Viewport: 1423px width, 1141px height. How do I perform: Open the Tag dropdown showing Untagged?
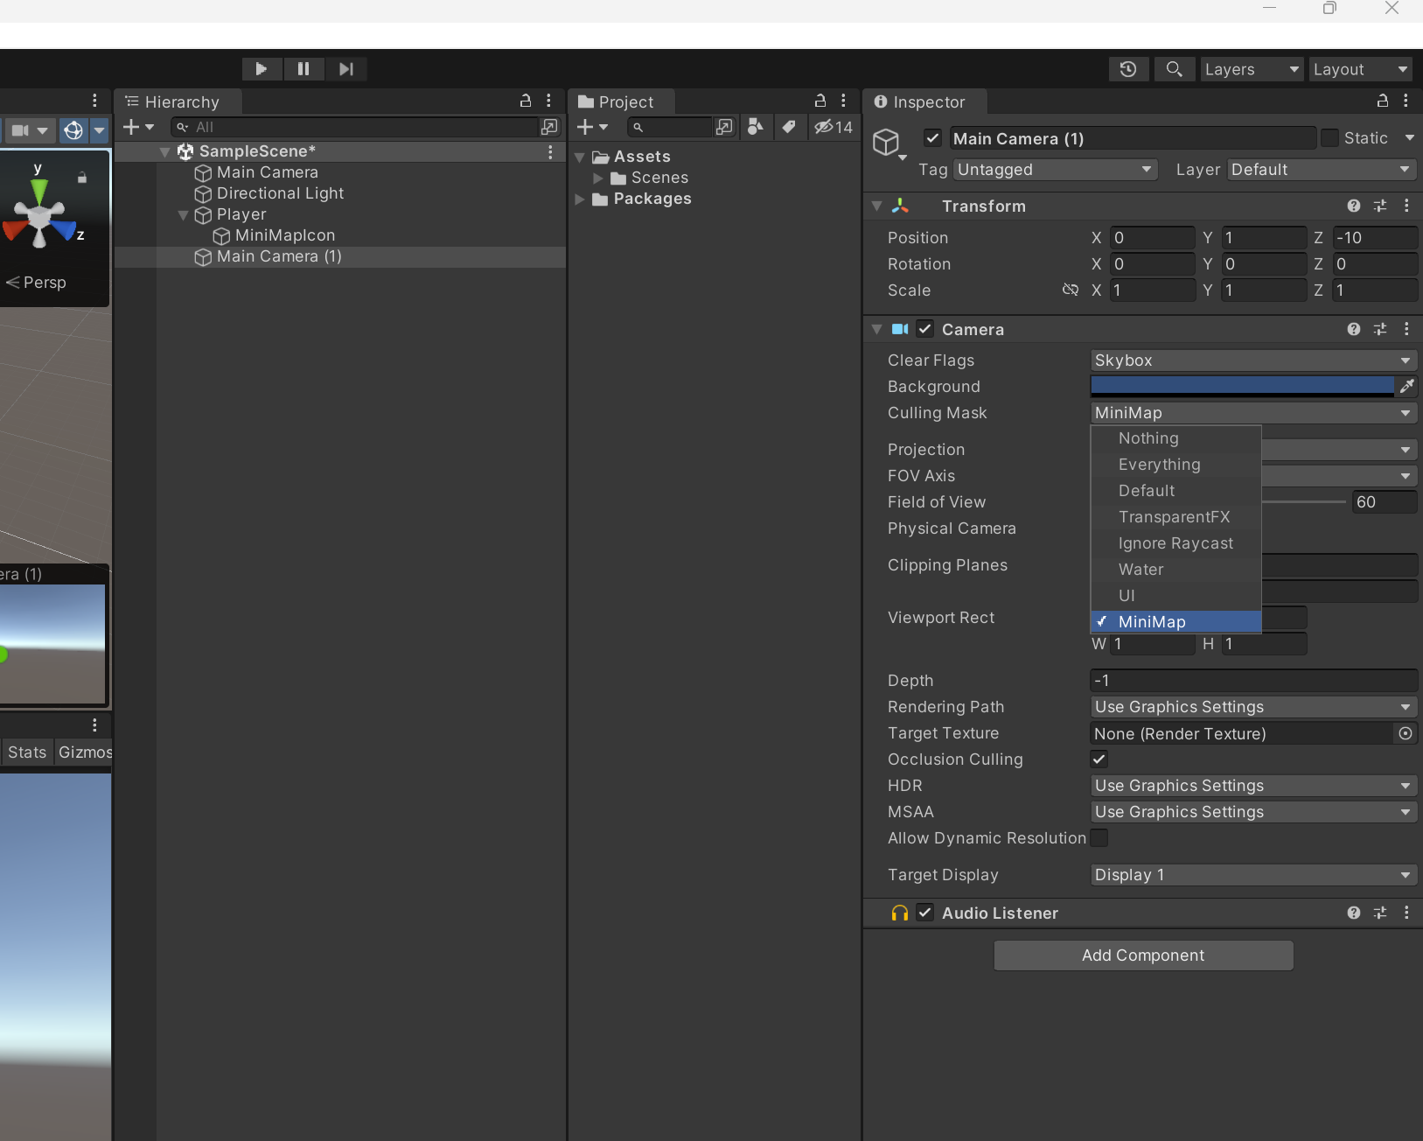click(1056, 170)
